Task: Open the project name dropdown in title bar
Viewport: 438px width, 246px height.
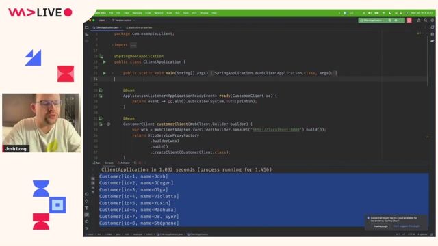Action: 103,20
